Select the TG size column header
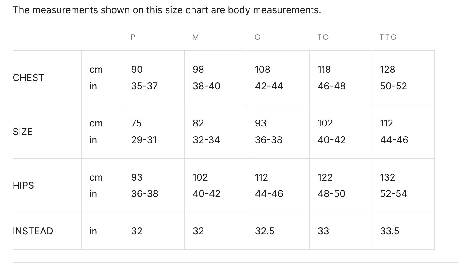The image size is (458, 263). pyautogui.click(x=323, y=37)
